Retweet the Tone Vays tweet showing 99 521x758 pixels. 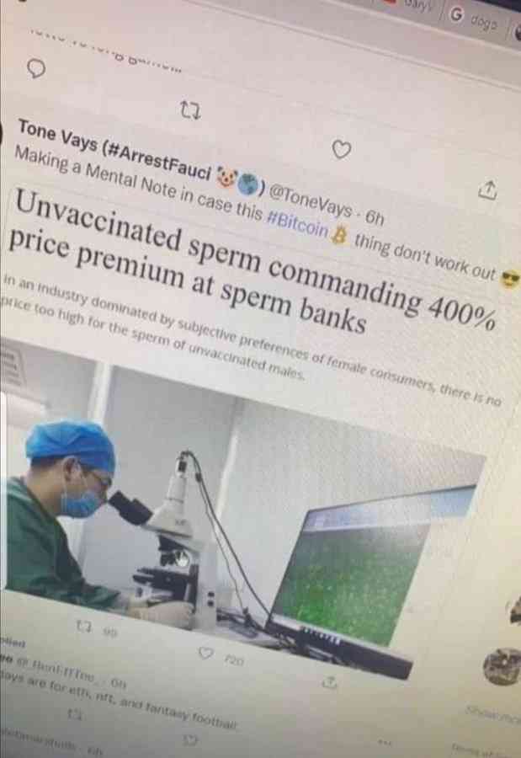pyautogui.click(x=82, y=628)
